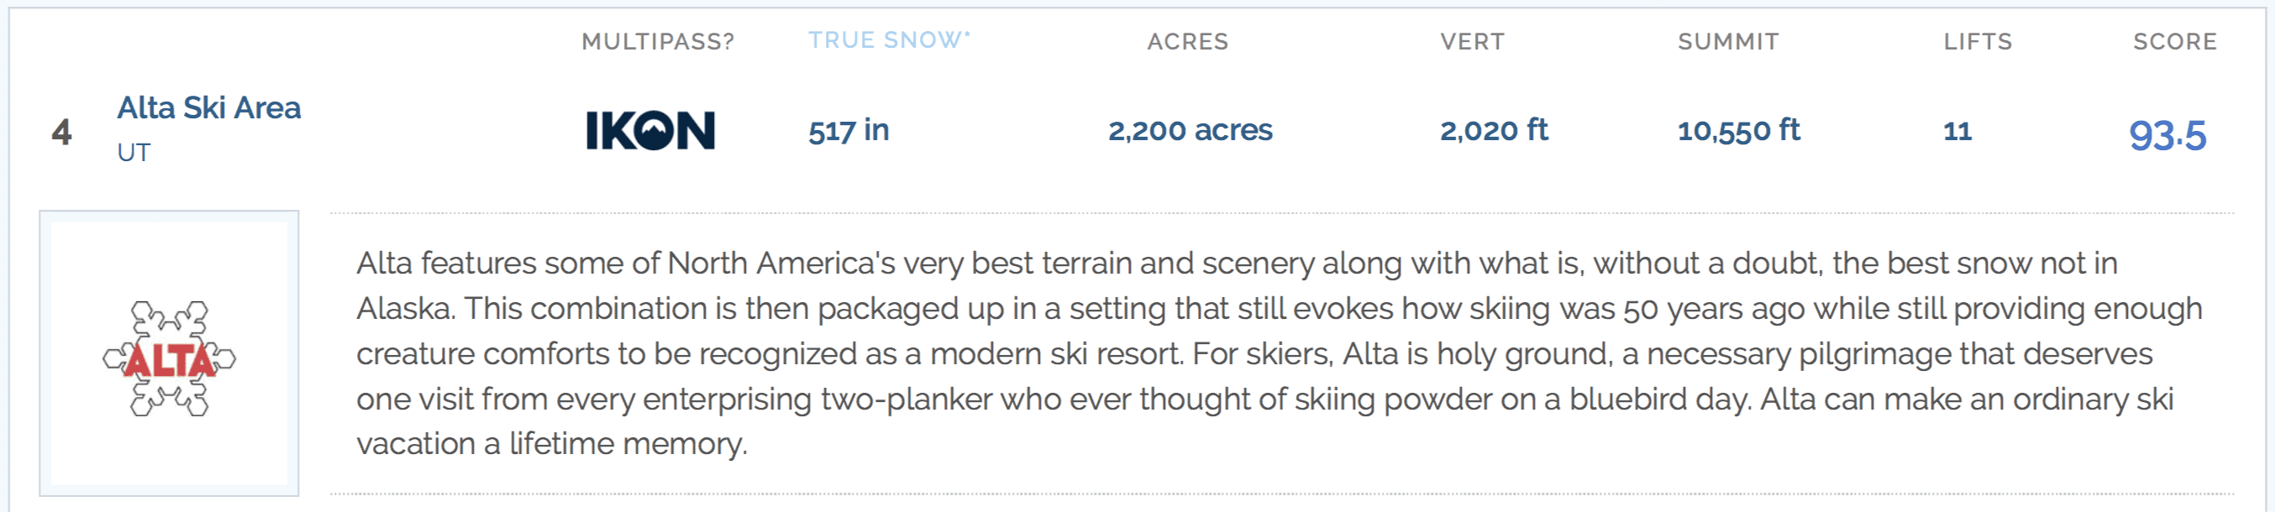Sort by the SCORE column header
This screenshot has width=2275, height=512.
click(x=2175, y=41)
